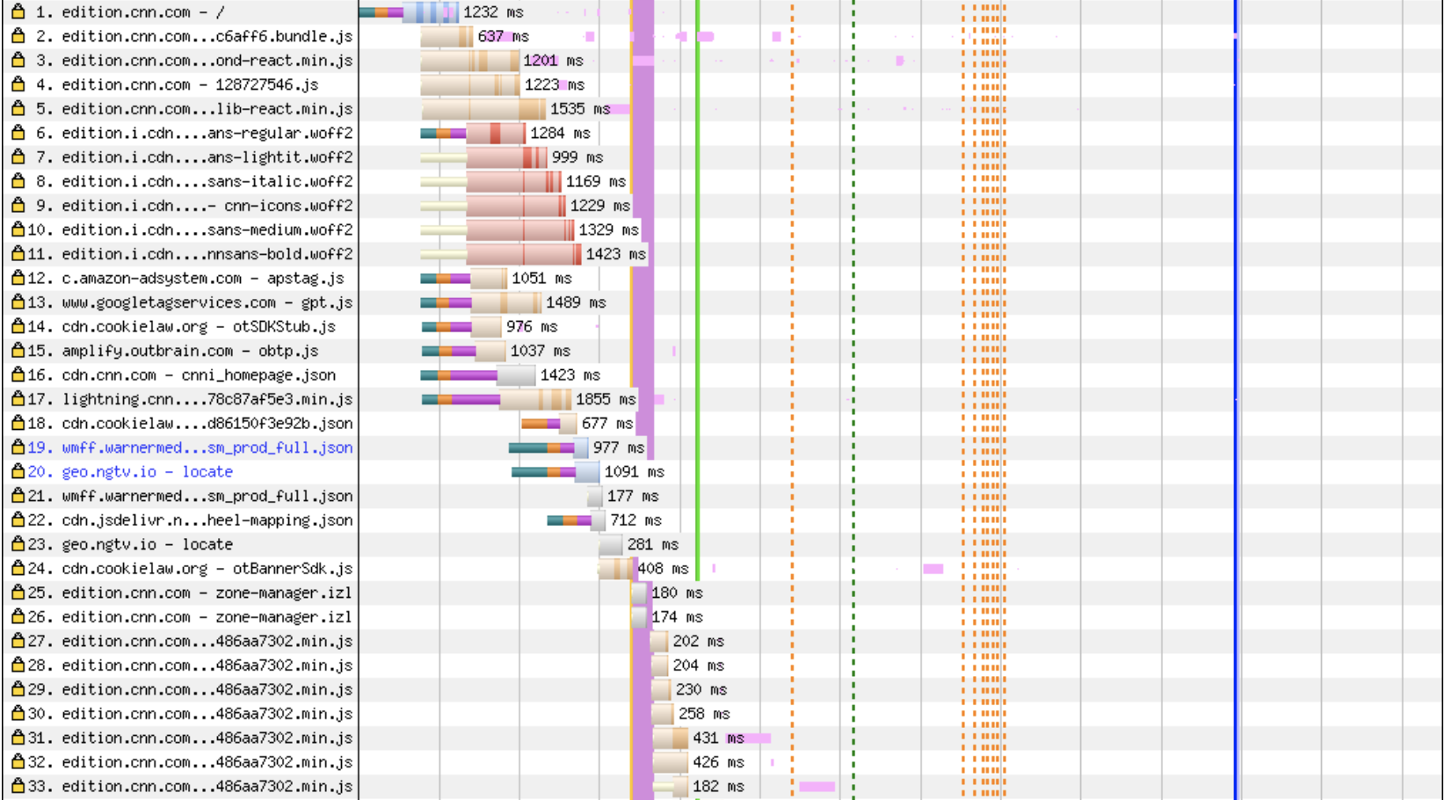The height and width of the screenshot is (800, 1445).
Task: Click the lock icon beside sans-italic.woff2 request
Action: coord(18,181)
